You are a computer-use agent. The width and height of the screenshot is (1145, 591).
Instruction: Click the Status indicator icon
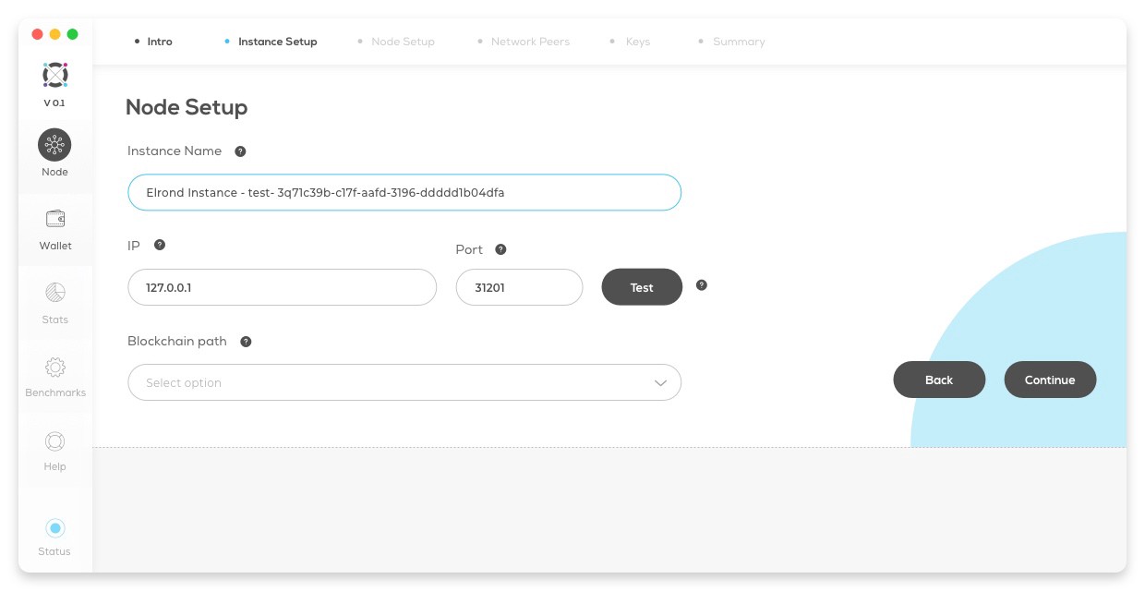coord(54,528)
